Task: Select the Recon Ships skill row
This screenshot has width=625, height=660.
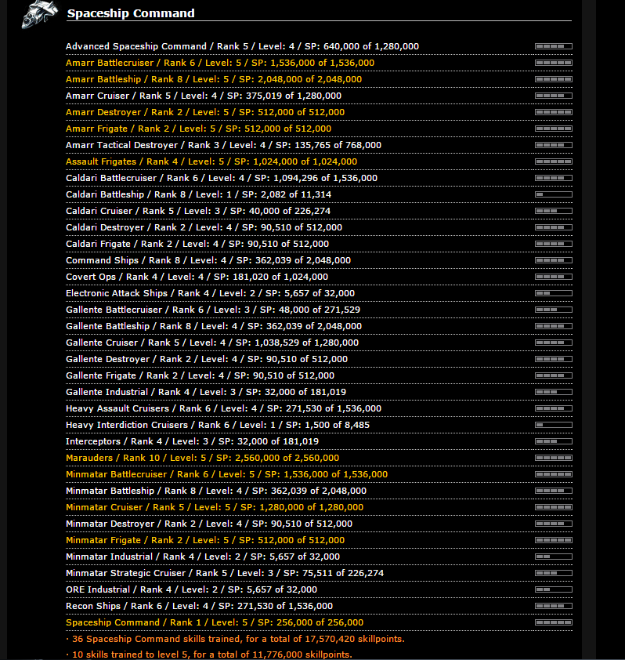Action: coord(319,605)
